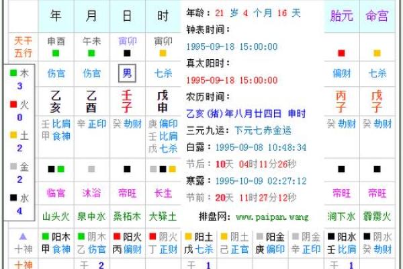Click 伤官 in the year column
The height and width of the screenshot is (269, 403).
pos(56,73)
